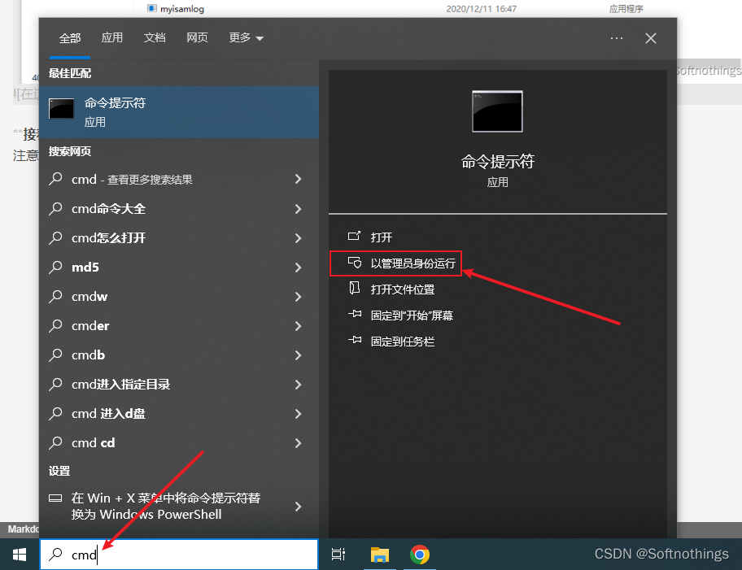The width and height of the screenshot is (742, 570).
Task: Click the magnifier icon in search box
Action: 56,554
